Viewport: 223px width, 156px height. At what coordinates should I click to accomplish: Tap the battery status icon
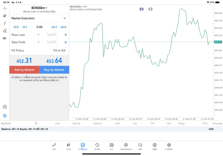tap(217, 2)
